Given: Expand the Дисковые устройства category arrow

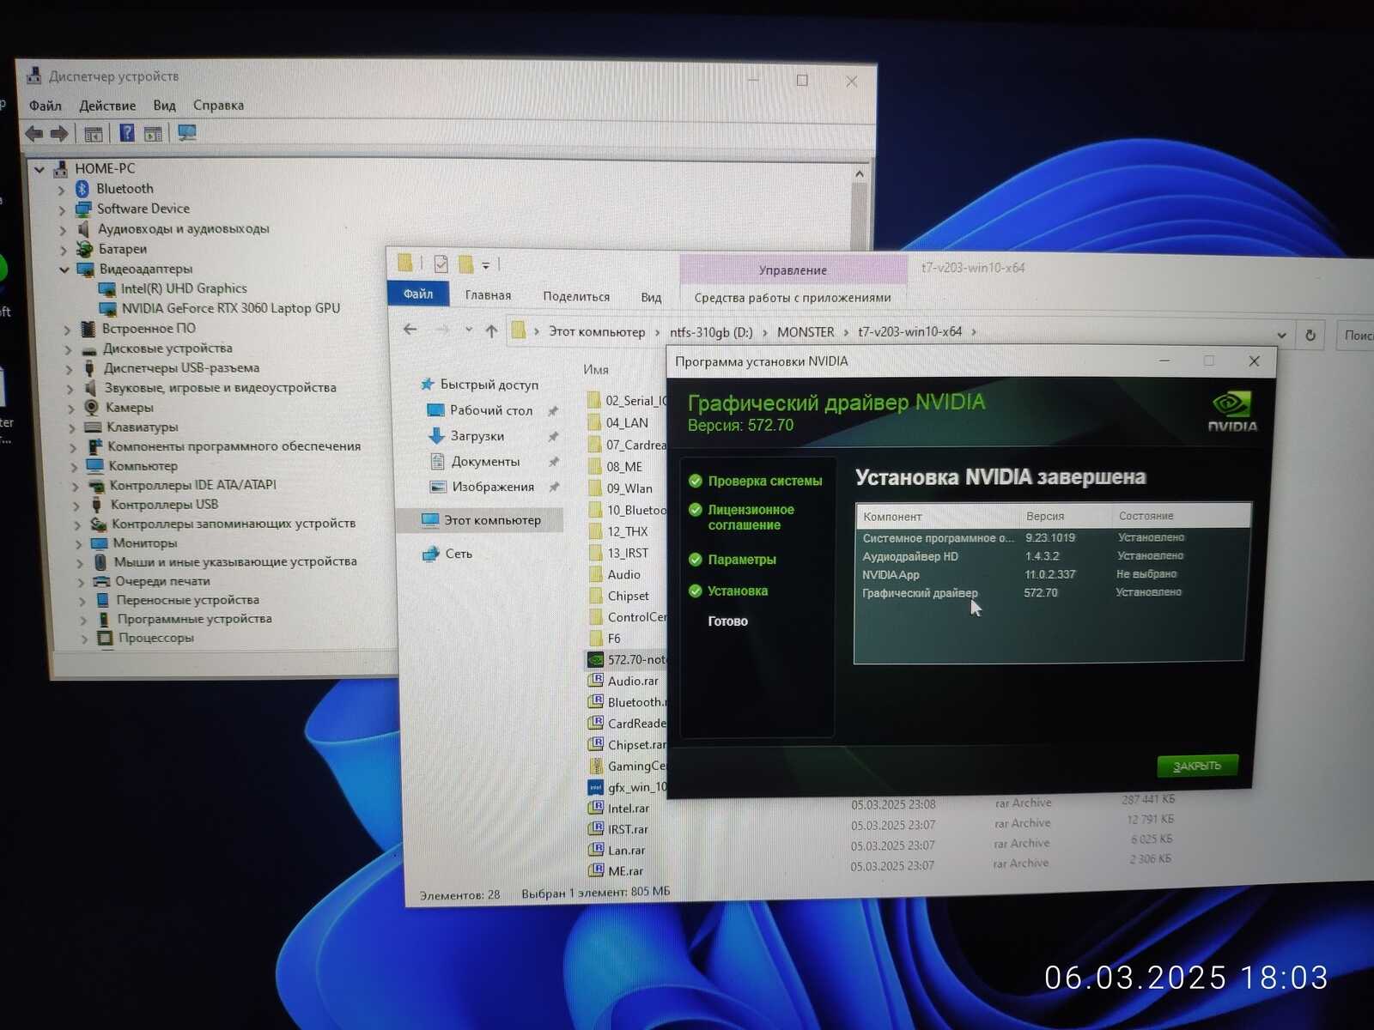Looking at the screenshot, I should coord(68,349).
